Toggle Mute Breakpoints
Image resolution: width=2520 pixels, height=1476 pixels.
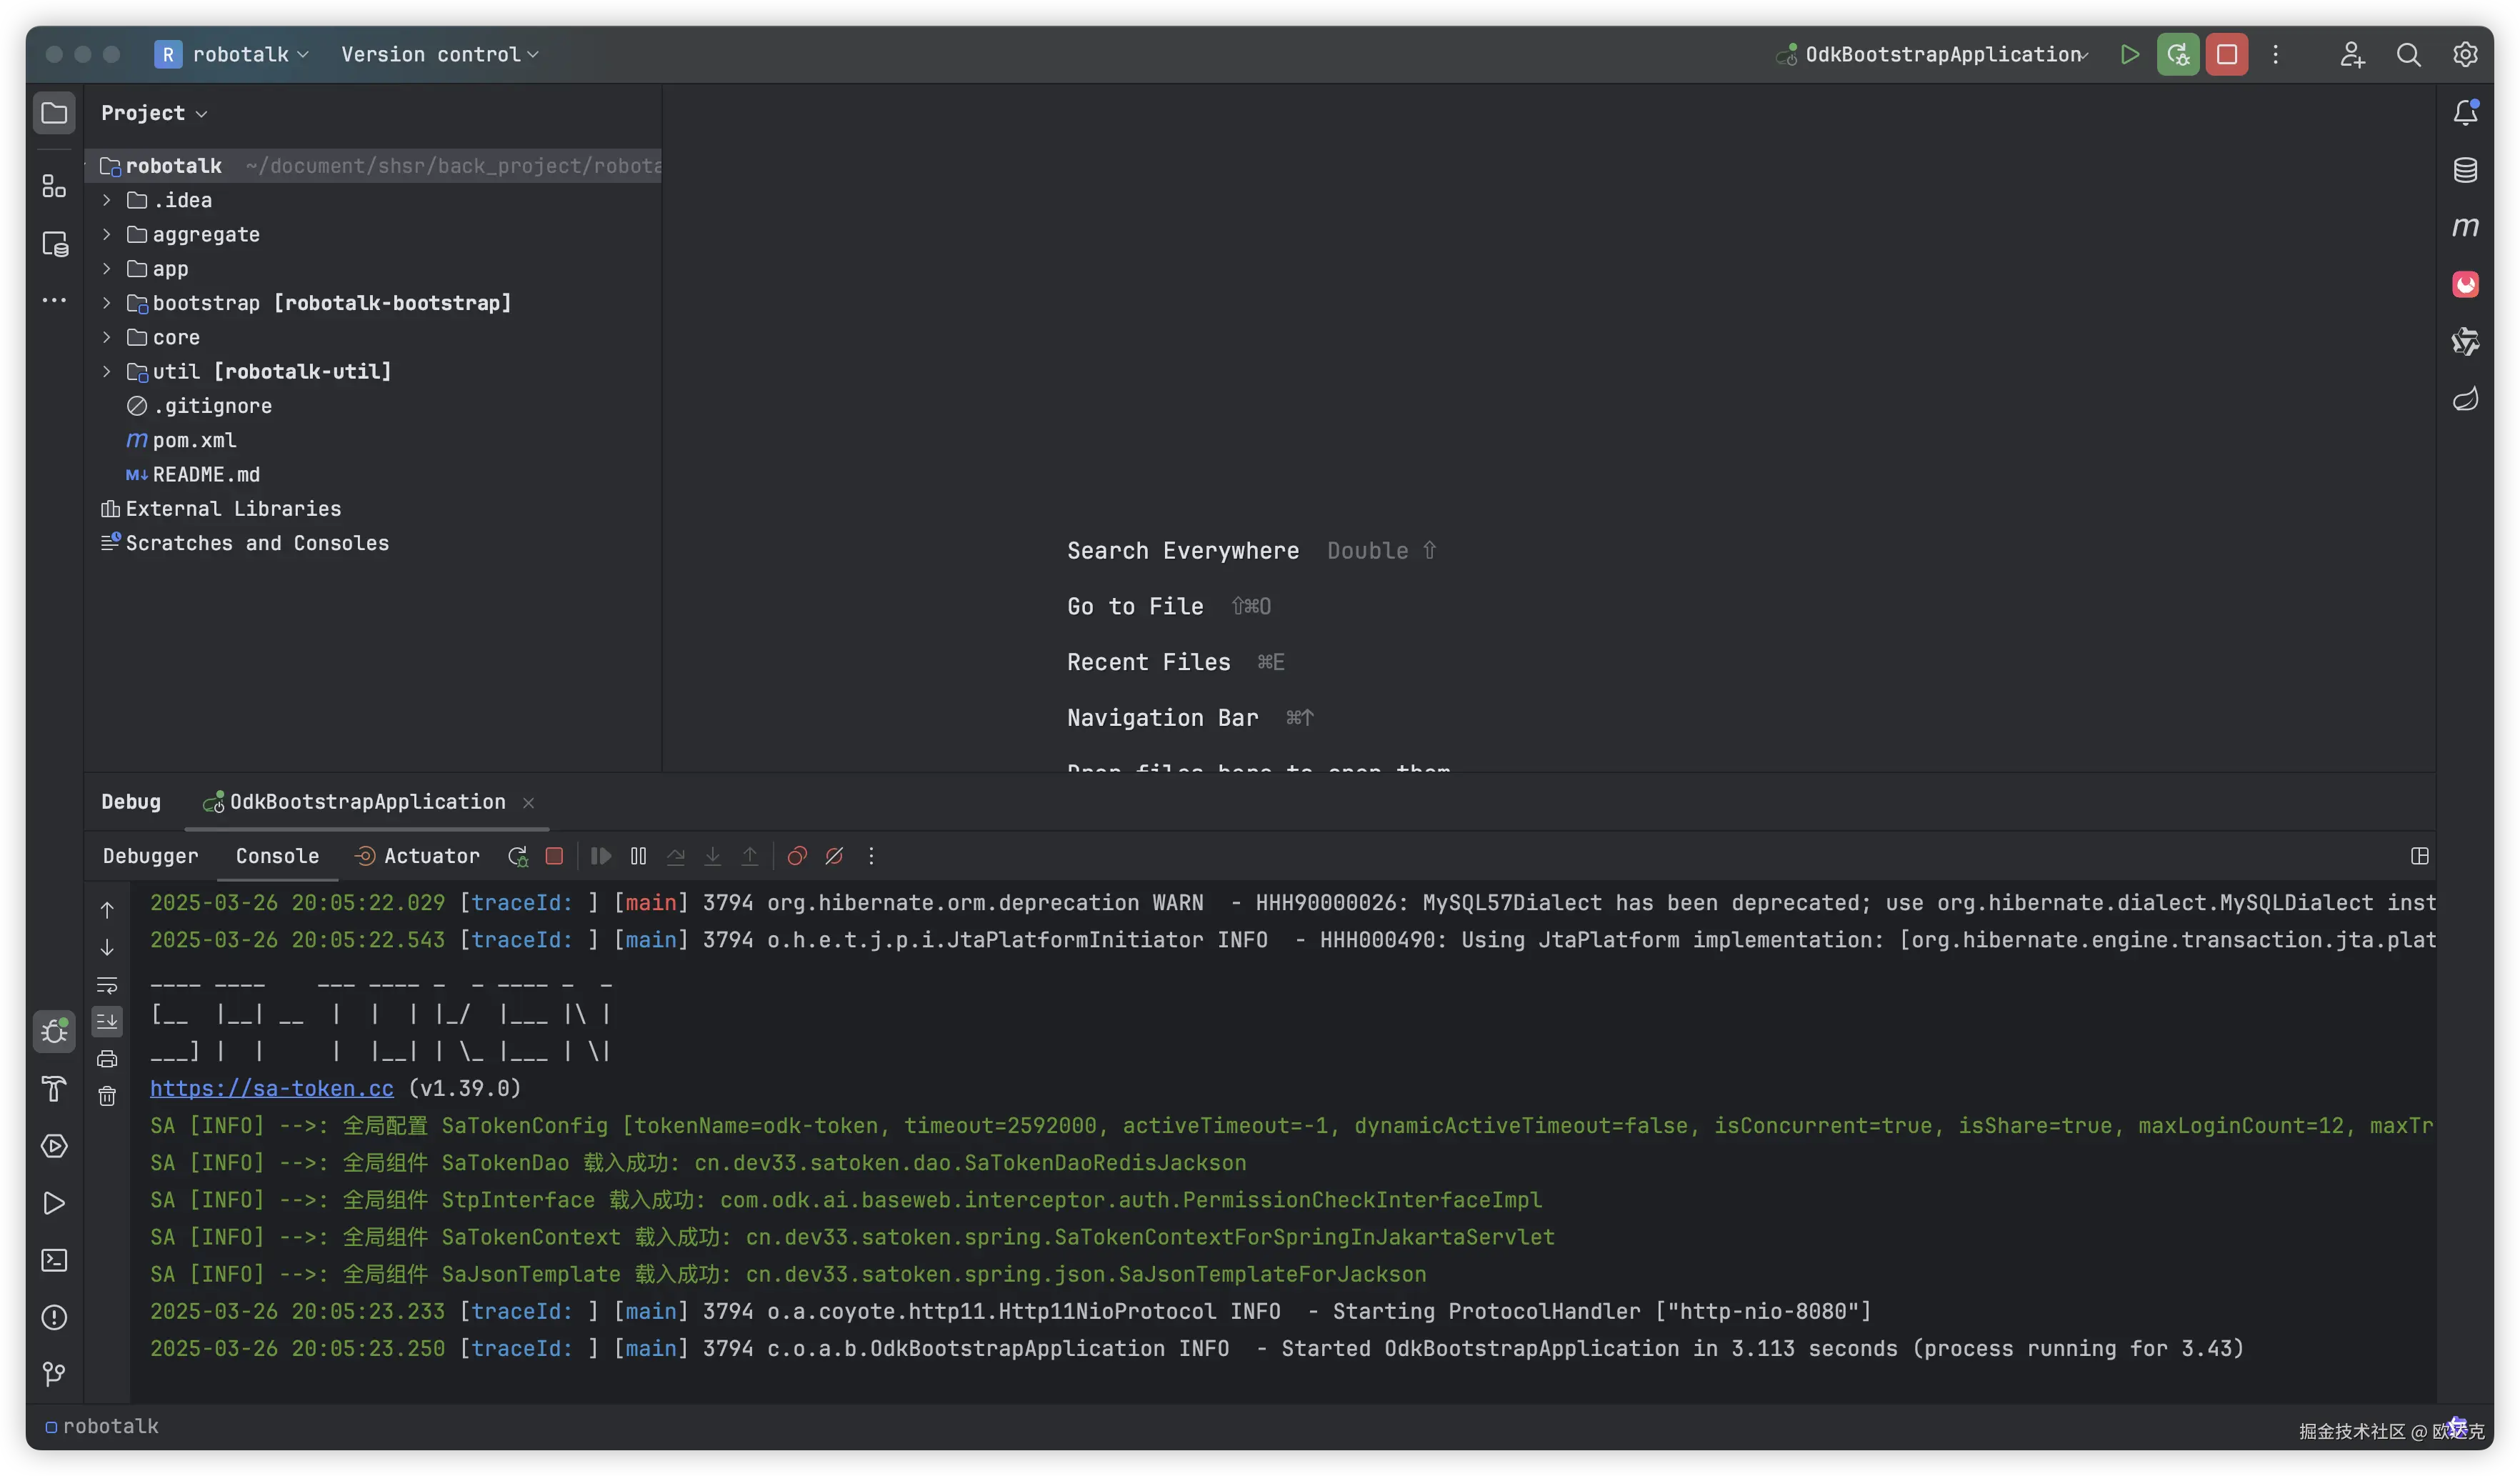tap(834, 856)
